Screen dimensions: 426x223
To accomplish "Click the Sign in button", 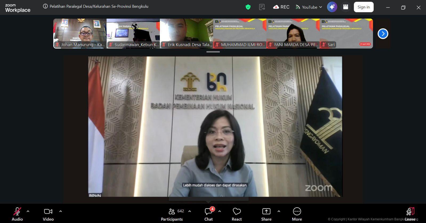I will [363, 7].
